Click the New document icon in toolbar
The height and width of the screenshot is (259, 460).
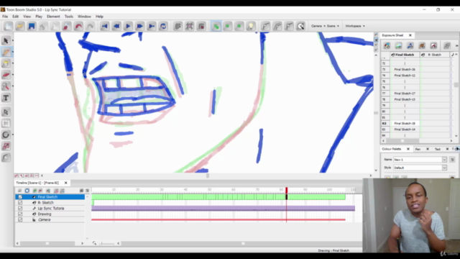pos(8,26)
